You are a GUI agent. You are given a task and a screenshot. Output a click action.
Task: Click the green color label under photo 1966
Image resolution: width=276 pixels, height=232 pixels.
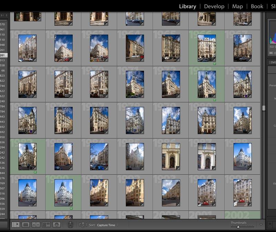pyautogui.click(x=214, y=64)
